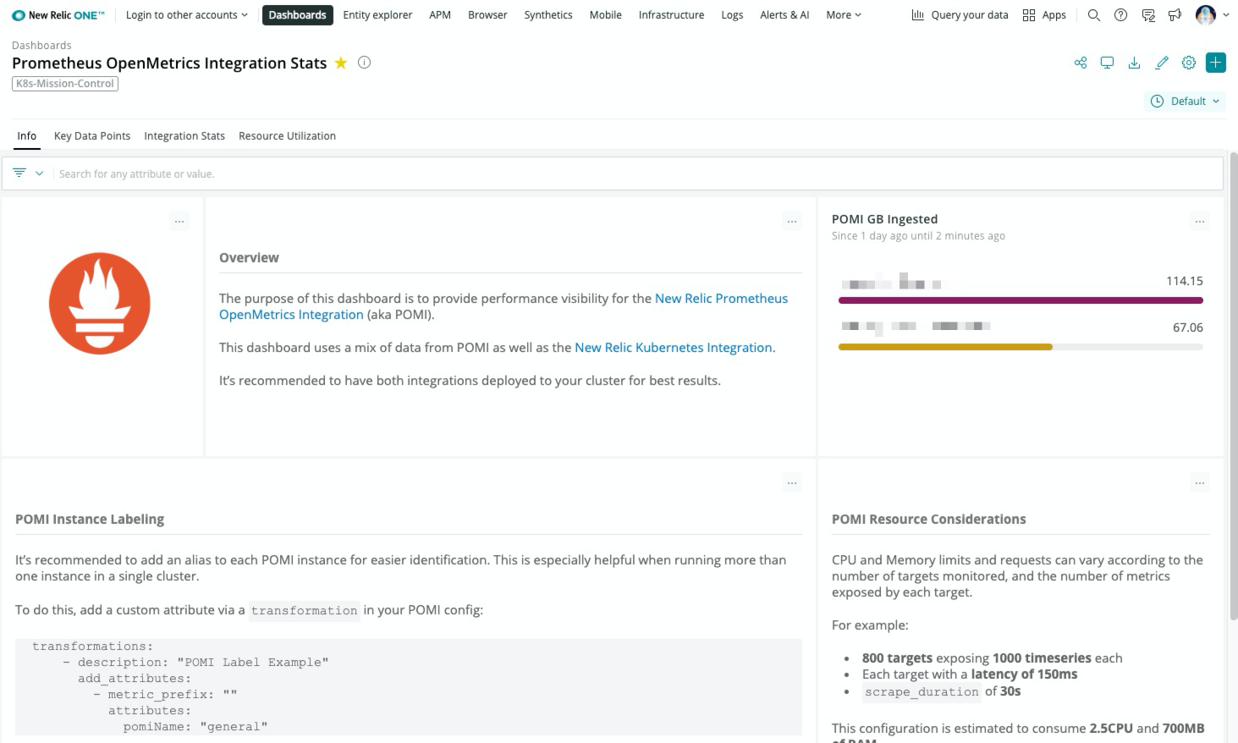Open the search magnifier icon
Viewport: 1238px width, 743px height.
click(x=1093, y=15)
